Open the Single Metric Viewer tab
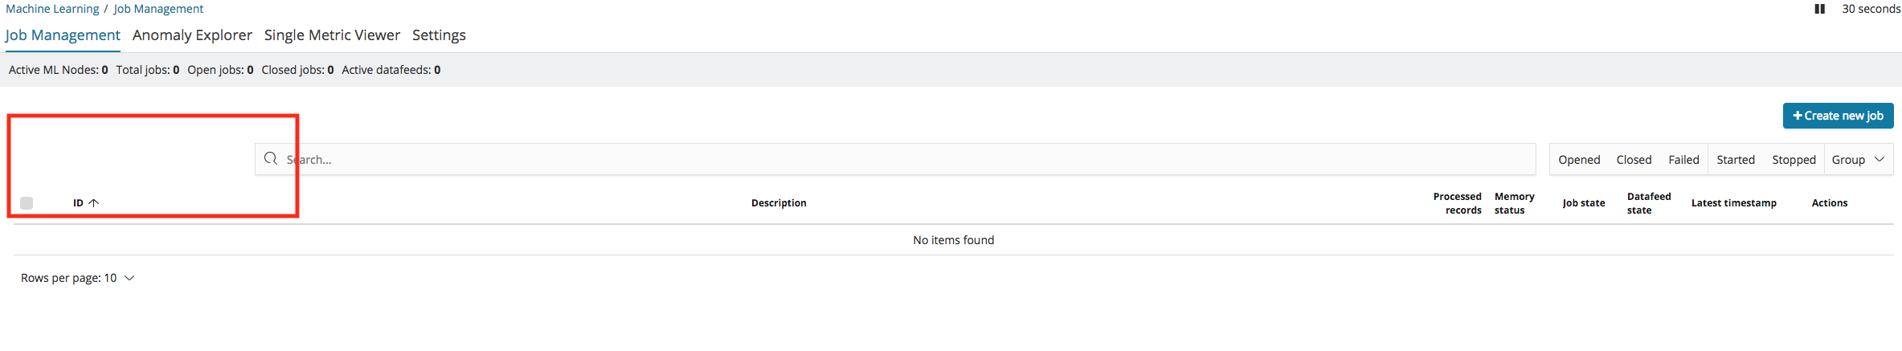This screenshot has width=1902, height=351. 332,35
